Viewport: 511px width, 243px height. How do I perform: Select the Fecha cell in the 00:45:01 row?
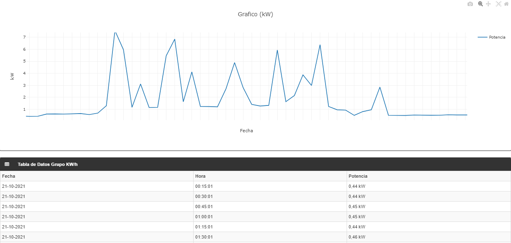13,206
